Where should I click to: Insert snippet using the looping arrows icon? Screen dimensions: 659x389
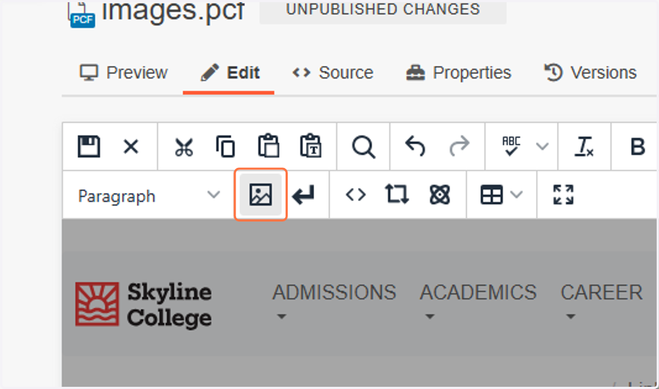[x=396, y=194]
